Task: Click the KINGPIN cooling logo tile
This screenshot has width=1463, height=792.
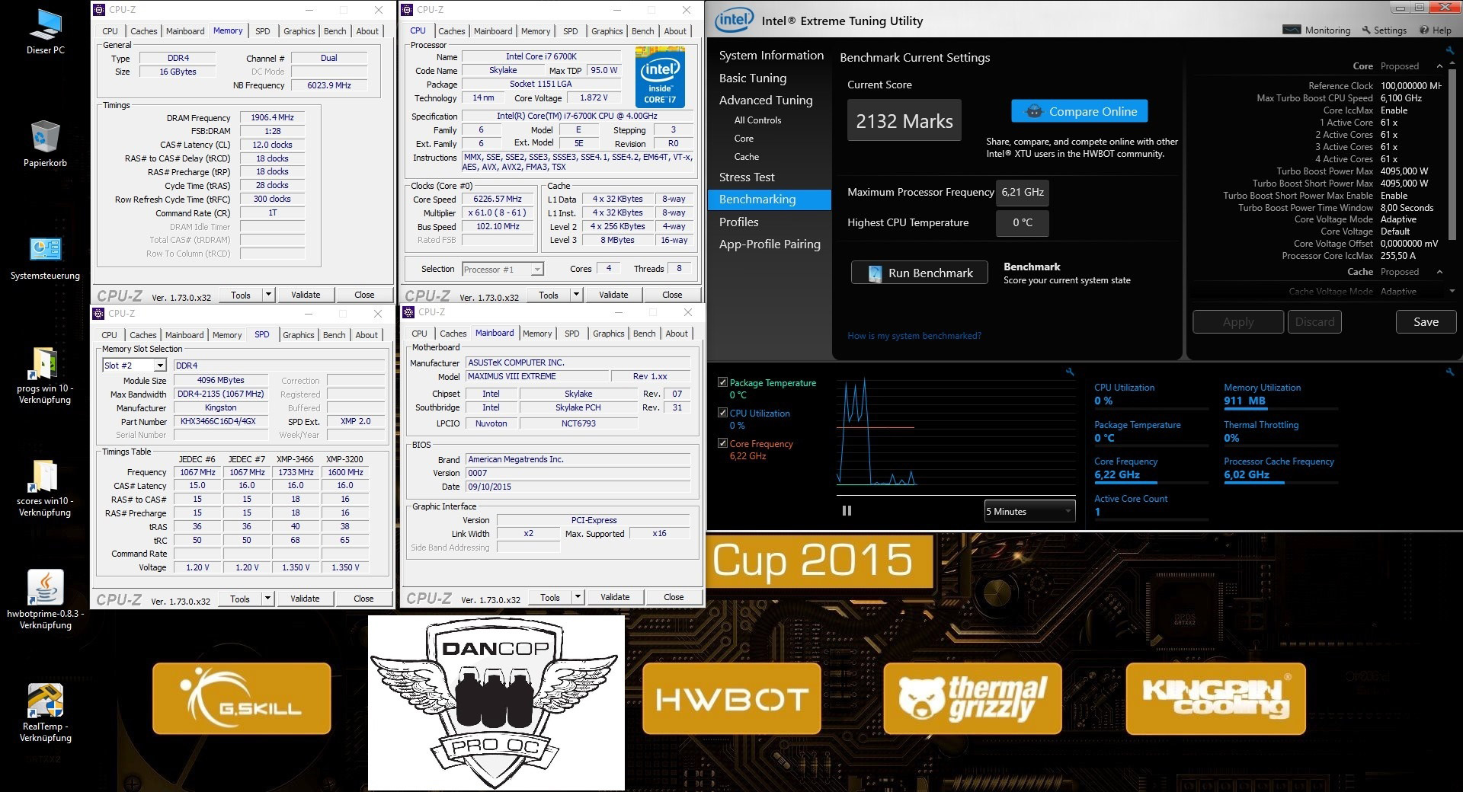Action: pyautogui.click(x=1215, y=698)
